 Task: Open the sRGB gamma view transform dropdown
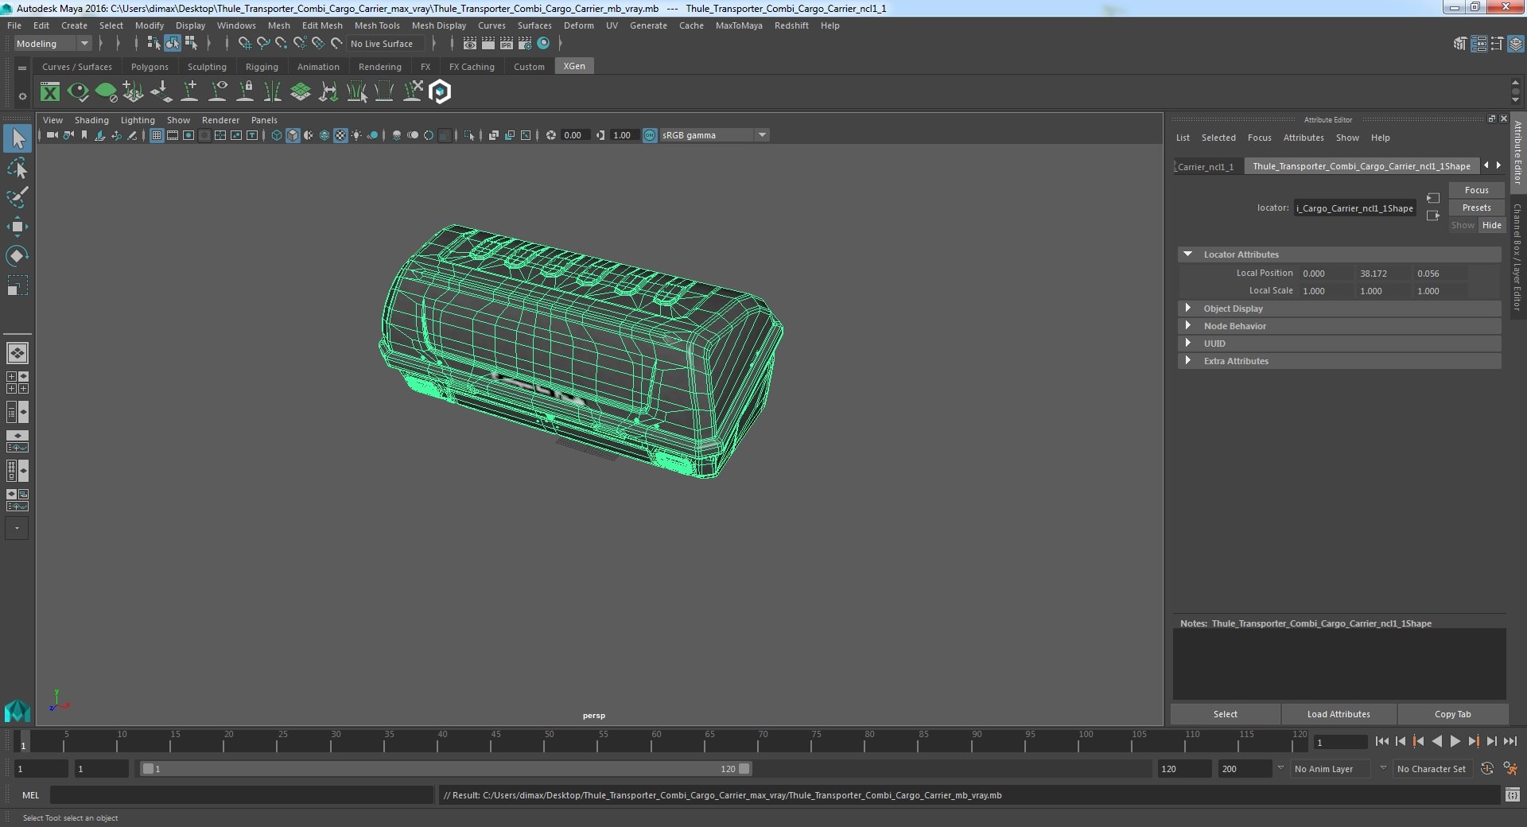[x=714, y=135]
